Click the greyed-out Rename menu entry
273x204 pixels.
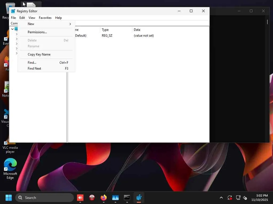pyautogui.click(x=46, y=46)
